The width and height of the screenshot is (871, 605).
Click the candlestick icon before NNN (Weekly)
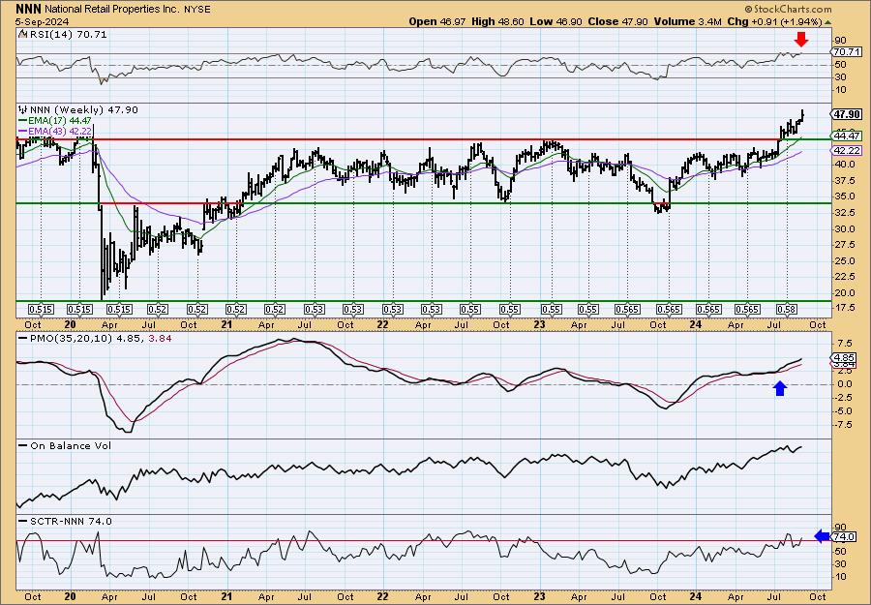pos(23,109)
